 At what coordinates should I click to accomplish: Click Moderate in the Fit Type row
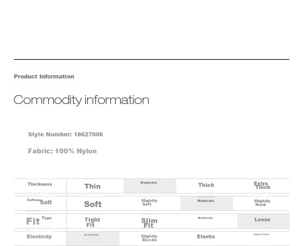pyautogui.click(x=206, y=218)
